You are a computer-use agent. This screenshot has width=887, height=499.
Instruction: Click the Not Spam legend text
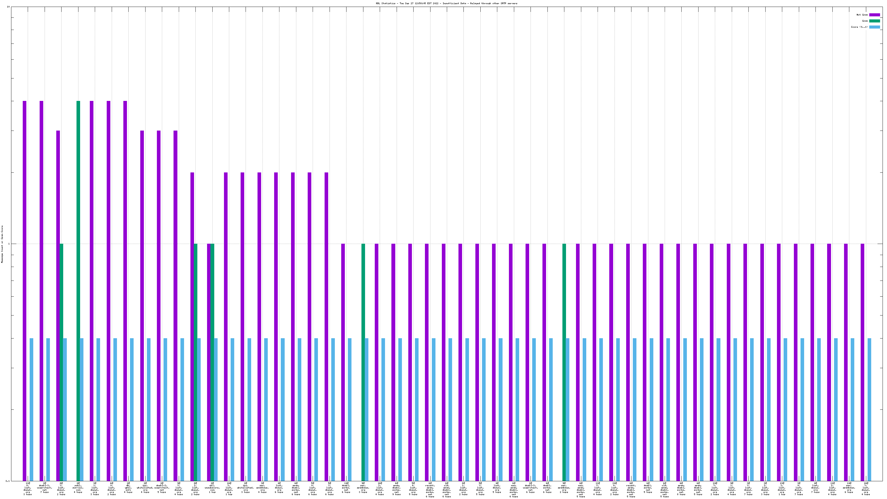(862, 15)
